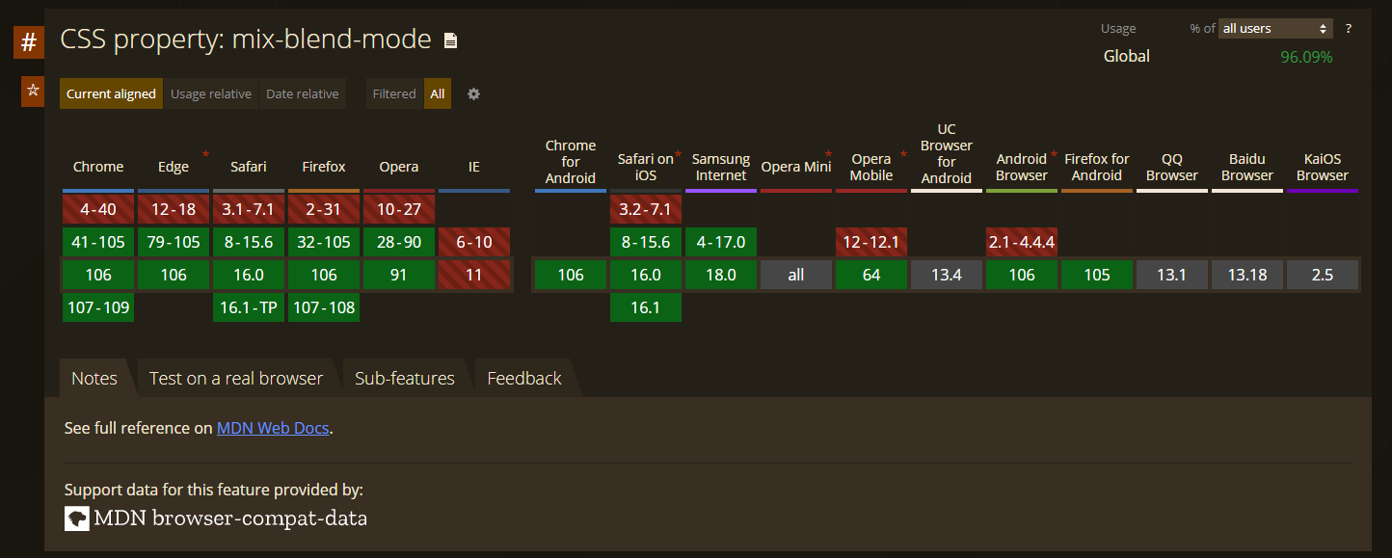Star this feature as favorite
Screen dimensions: 1392x558
pos(33,91)
